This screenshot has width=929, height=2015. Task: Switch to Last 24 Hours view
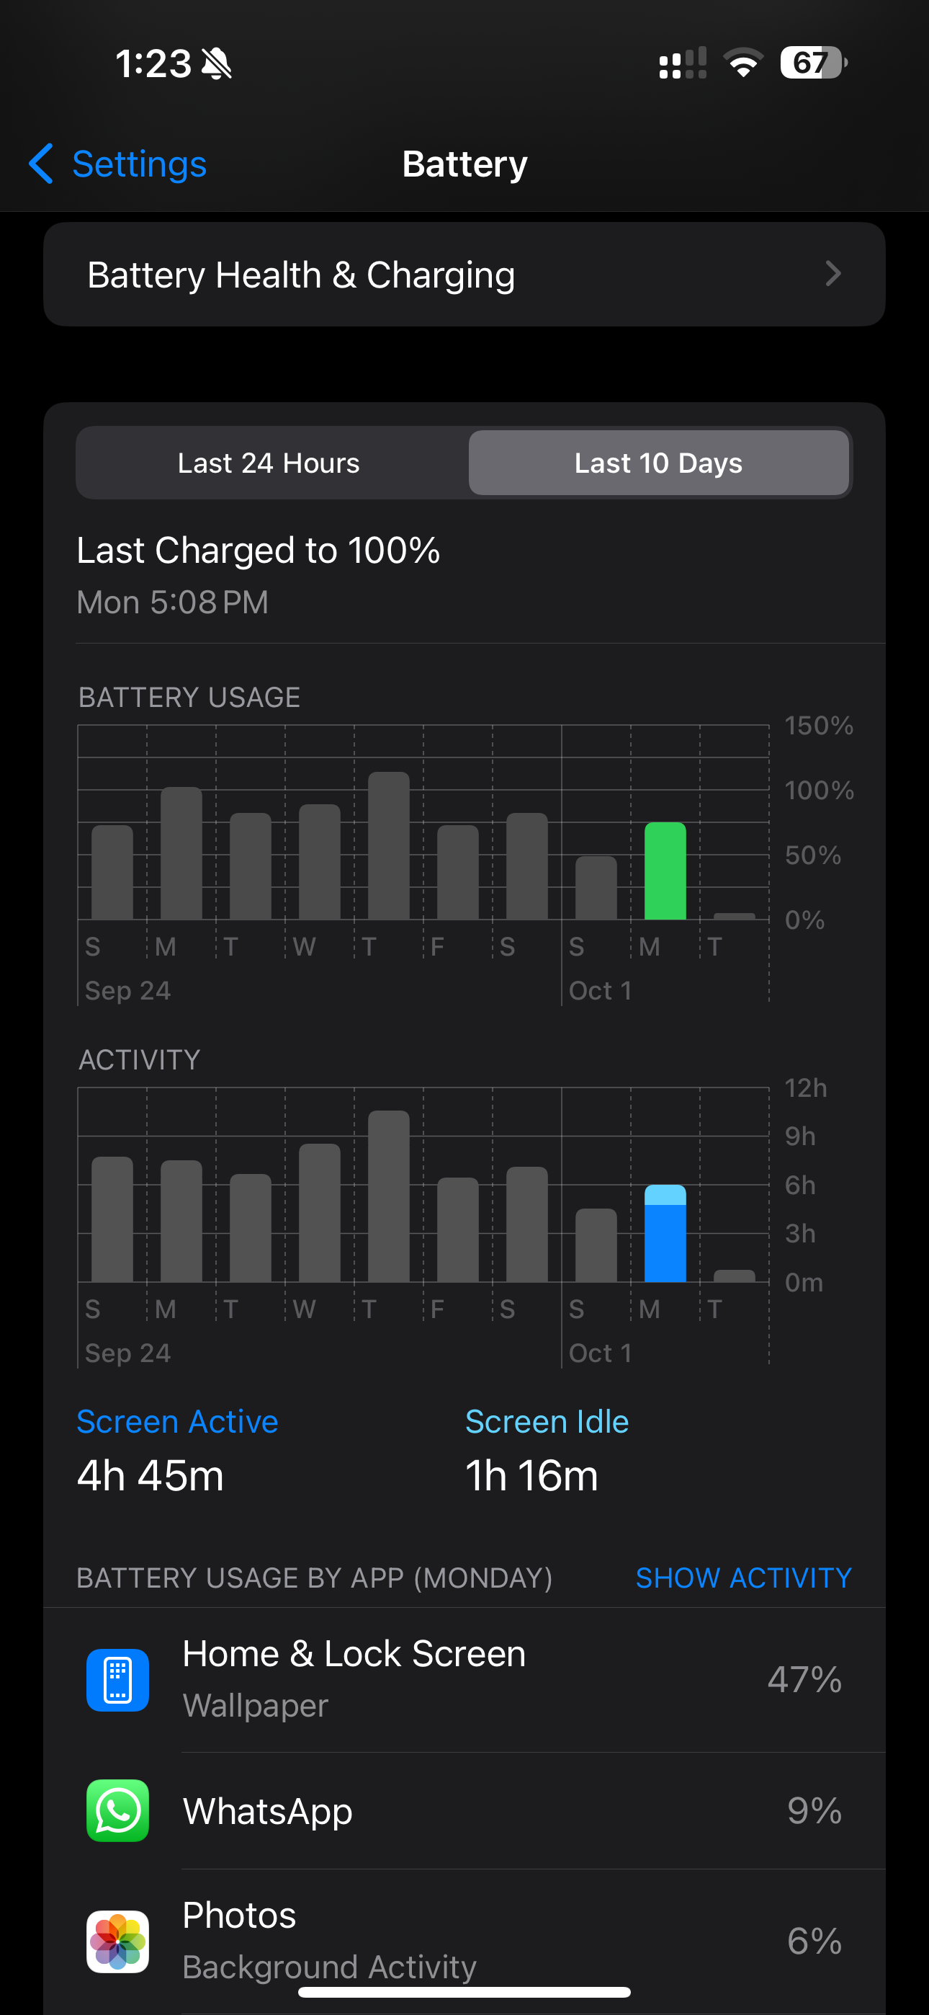(x=269, y=463)
